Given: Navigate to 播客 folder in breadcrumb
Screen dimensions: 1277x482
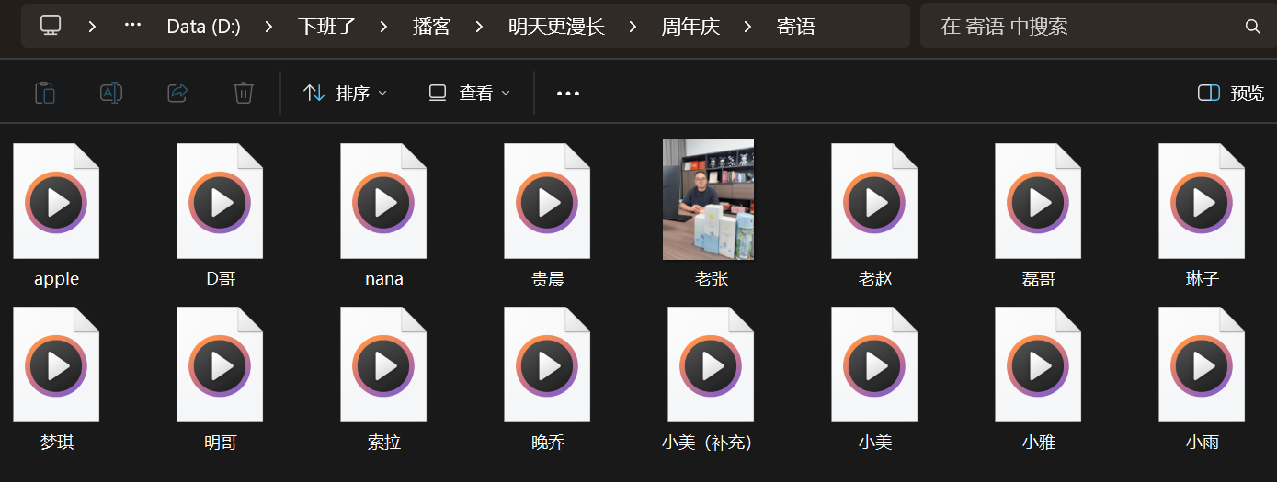Looking at the screenshot, I should pyautogui.click(x=431, y=27).
